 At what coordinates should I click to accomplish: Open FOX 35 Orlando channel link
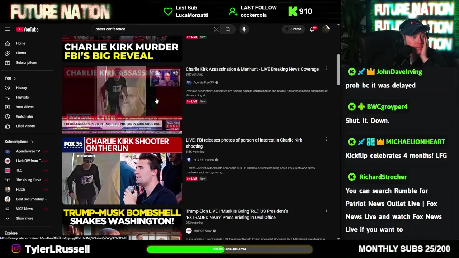click(203, 160)
